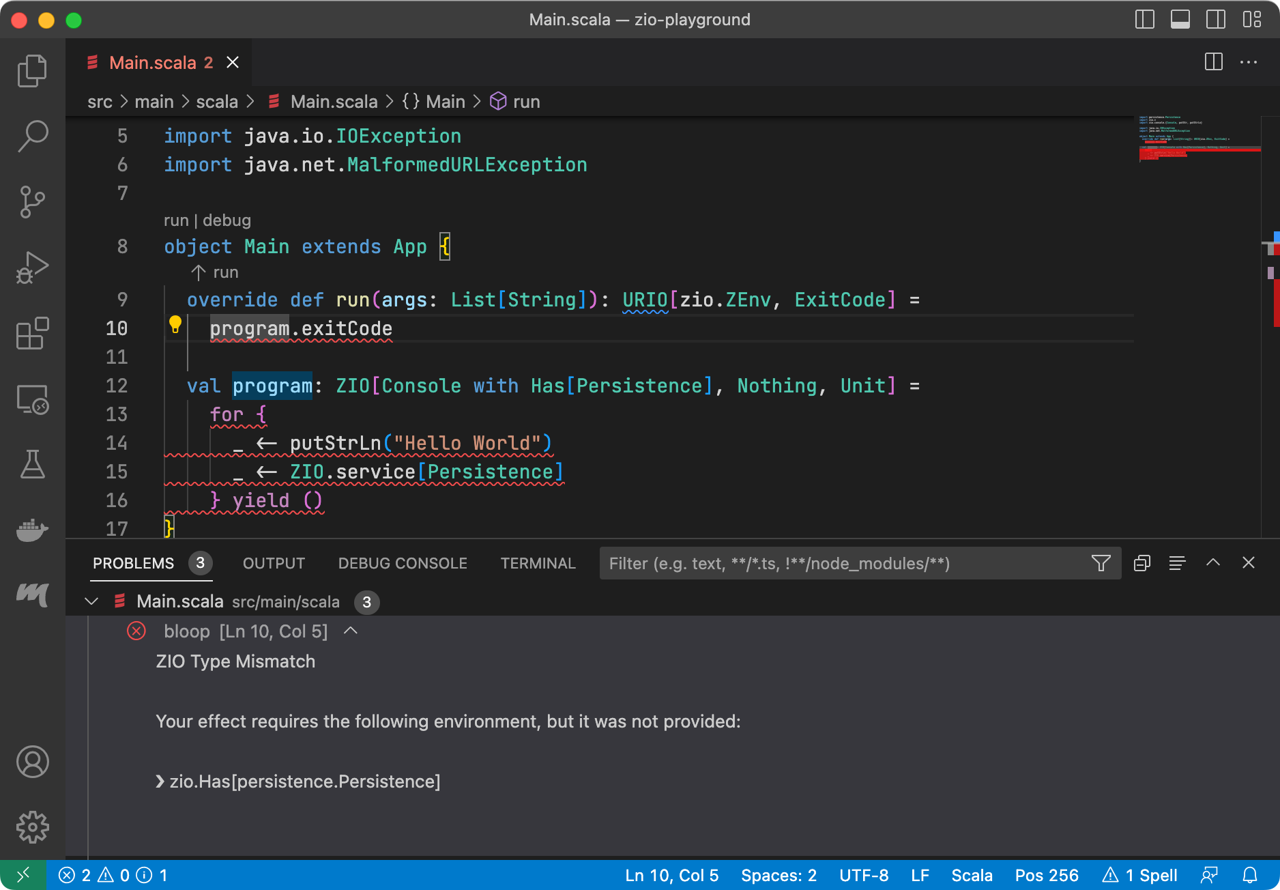Open Customize Layout icon in title bar
Image resolution: width=1280 pixels, height=890 pixels.
pyautogui.click(x=1251, y=20)
